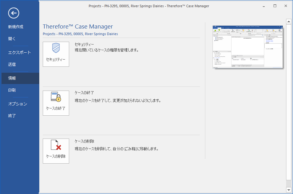Viewport: 293px width, 194px height.
Task: Close the Case Manager window
Action: 286,6
